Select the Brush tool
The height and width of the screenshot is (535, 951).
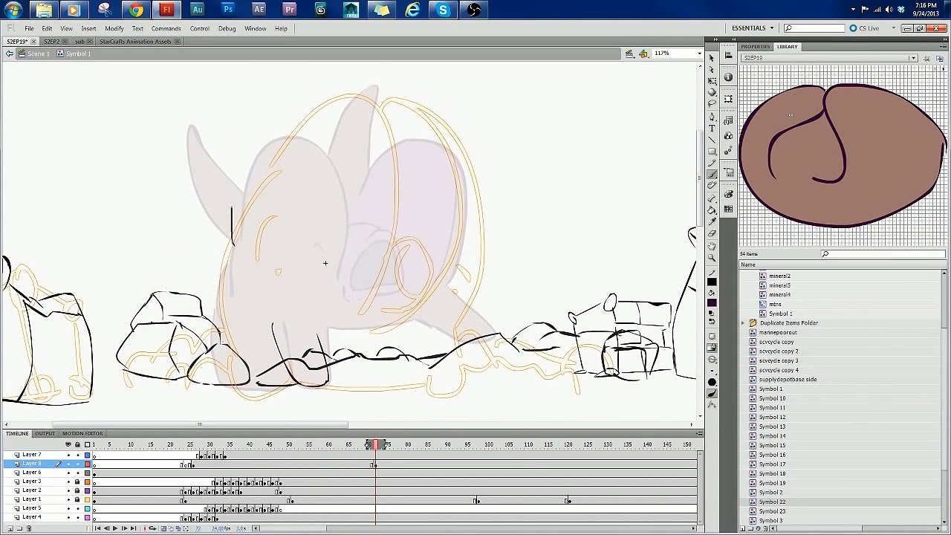[712, 175]
